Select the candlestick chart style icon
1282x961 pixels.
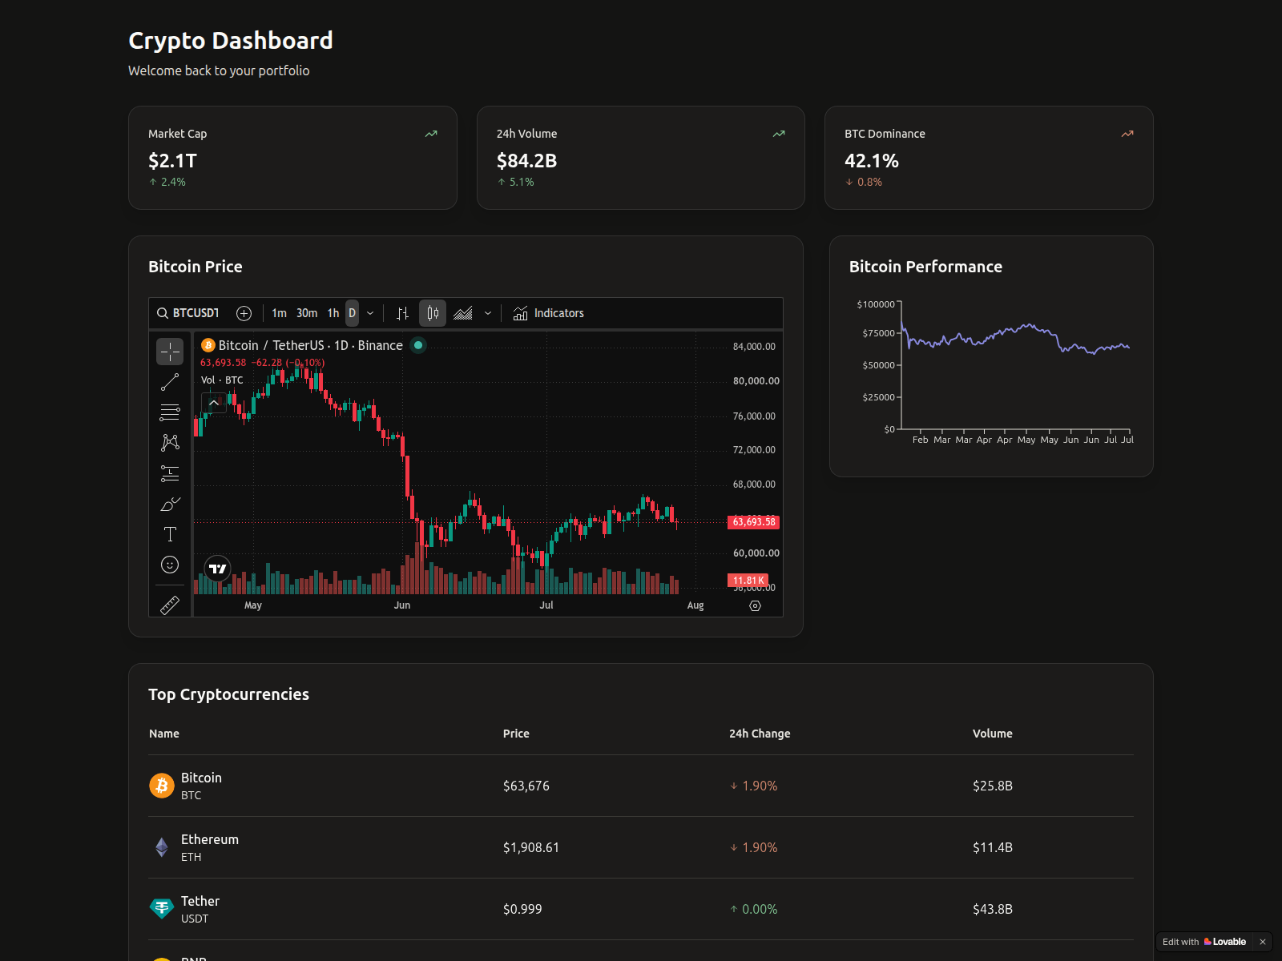(433, 313)
